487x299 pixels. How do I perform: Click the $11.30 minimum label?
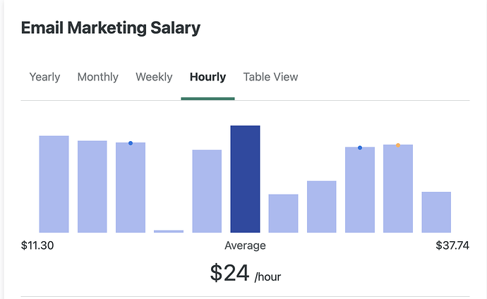(x=37, y=245)
